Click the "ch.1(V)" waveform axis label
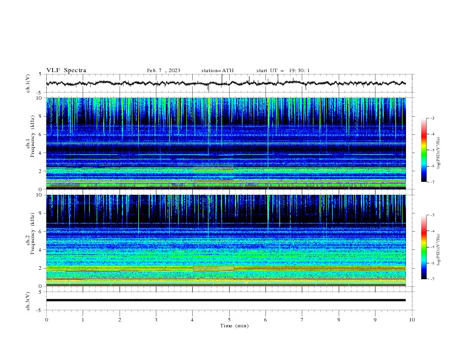The width and height of the screenshot is (464, 359). coord(28,83)
